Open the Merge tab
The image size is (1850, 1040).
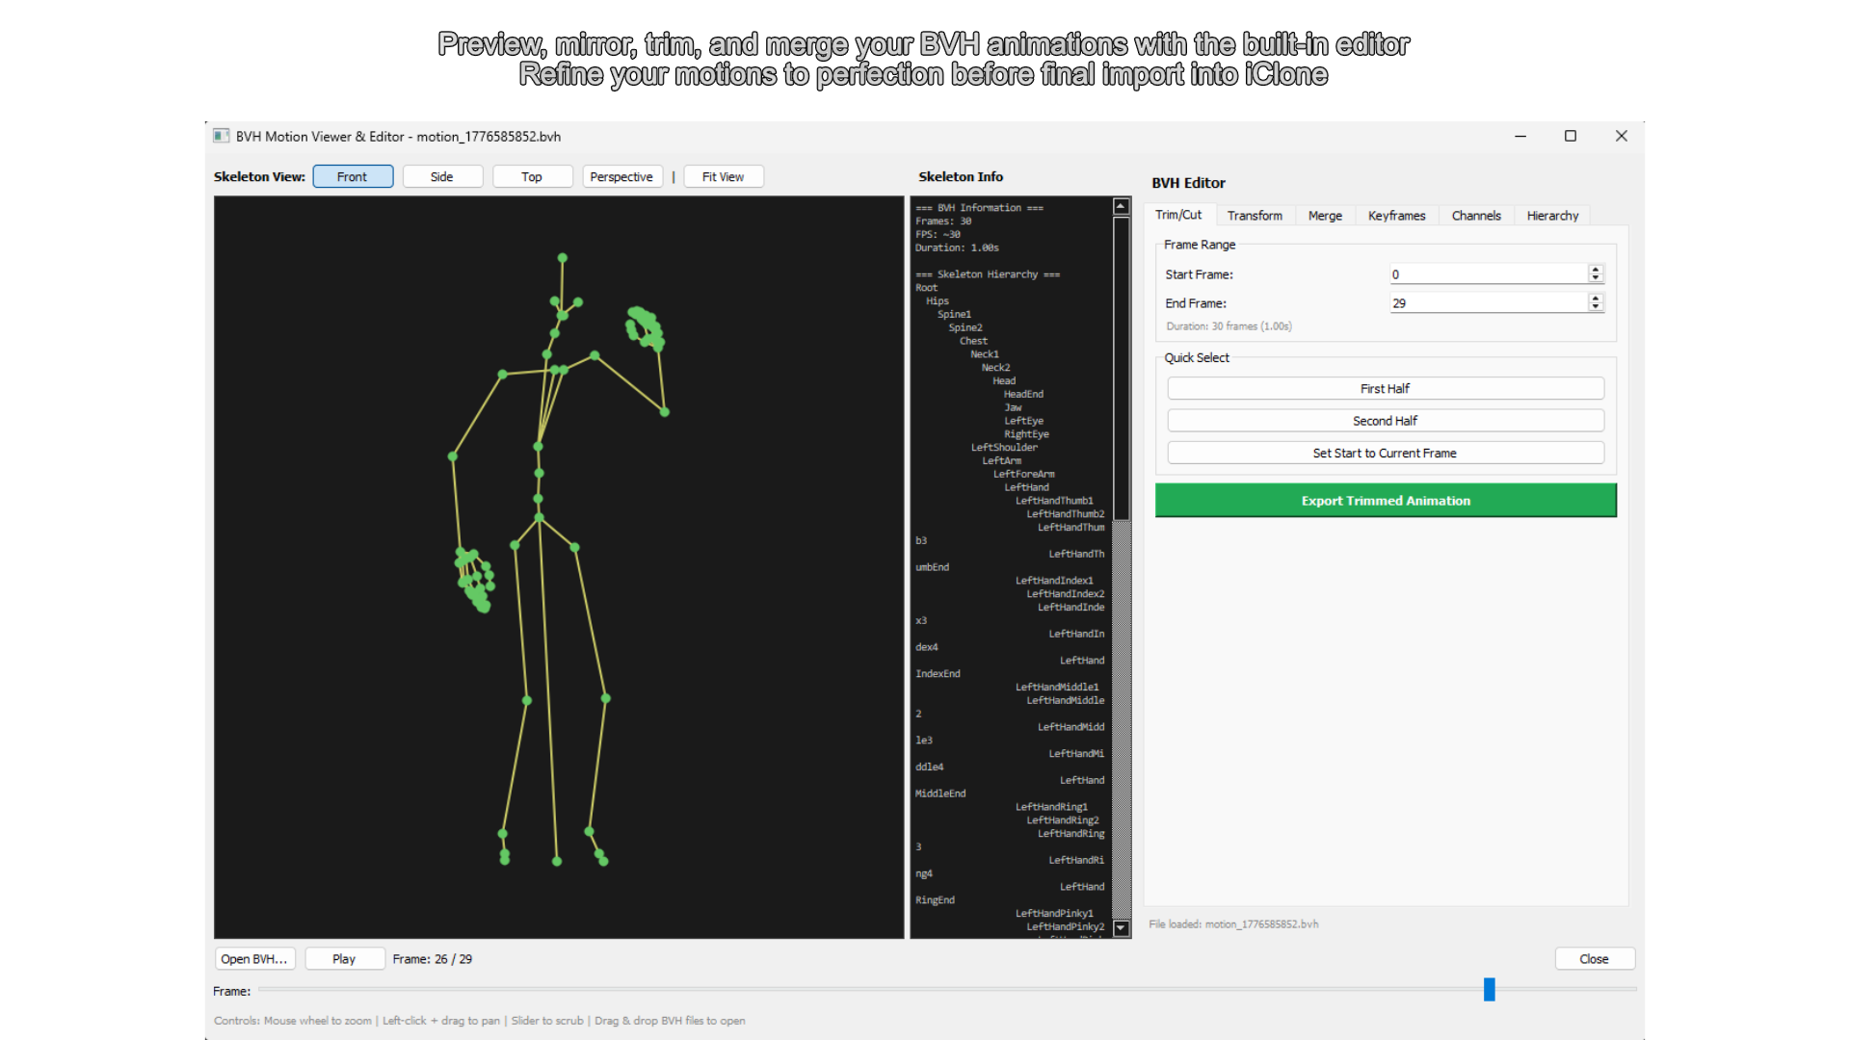(1325, 216)
